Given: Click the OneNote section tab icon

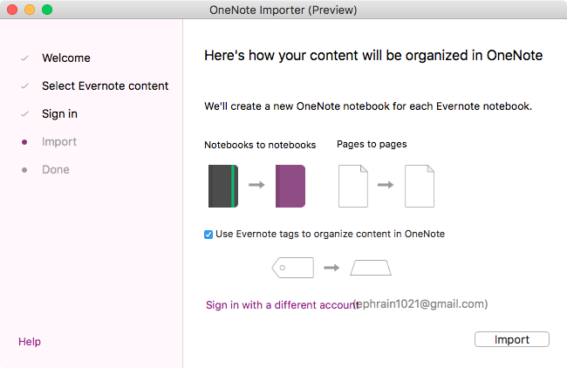Looking at the screenshot, I should tap(371, 267).
